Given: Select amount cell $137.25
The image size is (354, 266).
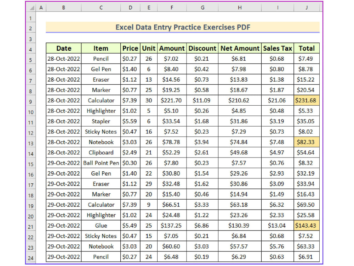Looking at the screenshot, I should [x=172, y=226].
